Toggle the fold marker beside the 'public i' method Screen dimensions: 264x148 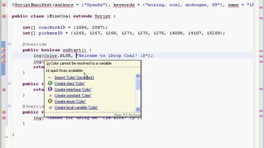[9, 83]
